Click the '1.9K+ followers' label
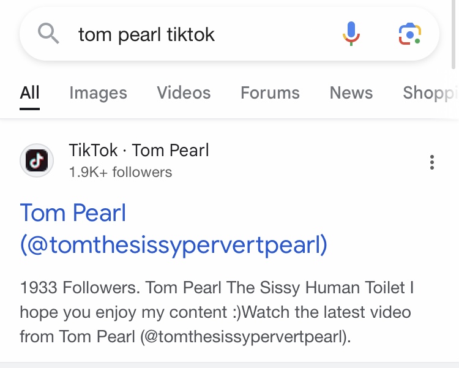This screenshot has width=459, height=368. coord(121,172)
